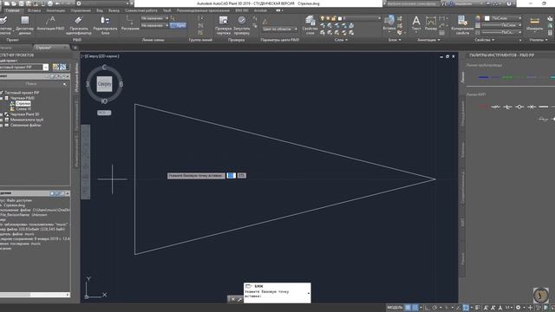Open the Вид ribbon tab
The width and height of the screenshot is (555, 312).
pyautogui.click(x=100, y=10)
